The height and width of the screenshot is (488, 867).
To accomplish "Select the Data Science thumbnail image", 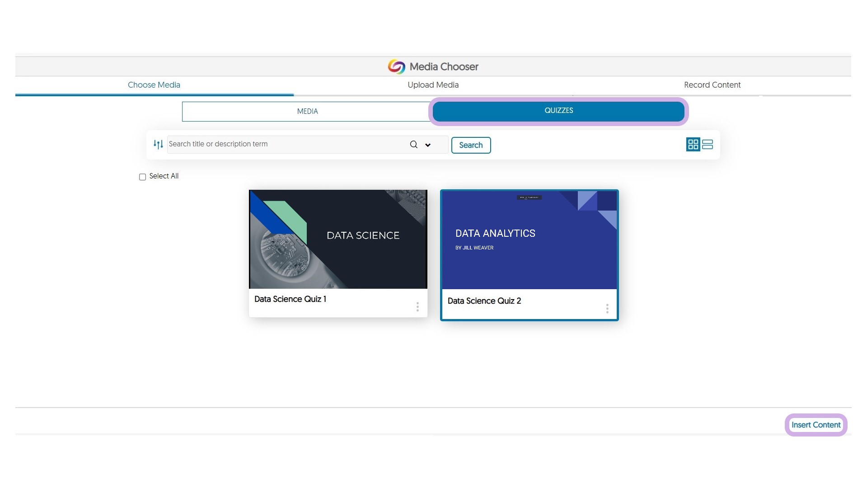I will click(x=338, y=239).
